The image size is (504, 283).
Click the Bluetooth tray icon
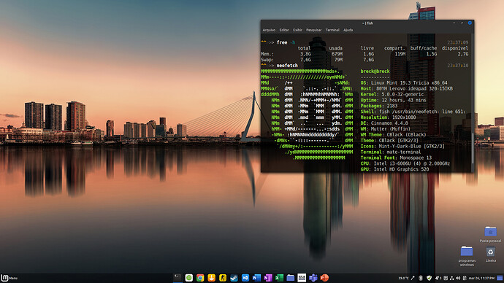421,278
